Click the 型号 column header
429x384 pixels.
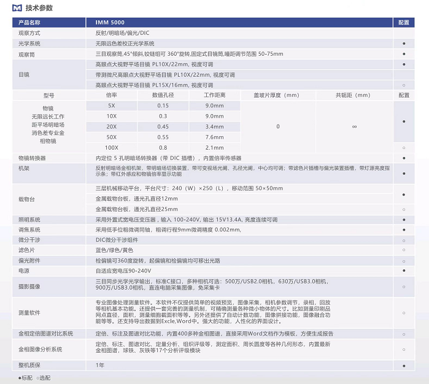coord(48,96)
